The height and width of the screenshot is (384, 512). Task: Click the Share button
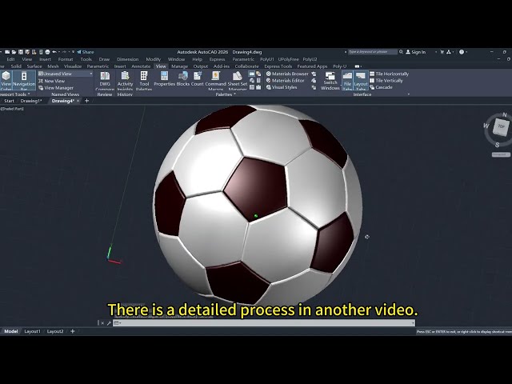(x=86, y=52)
